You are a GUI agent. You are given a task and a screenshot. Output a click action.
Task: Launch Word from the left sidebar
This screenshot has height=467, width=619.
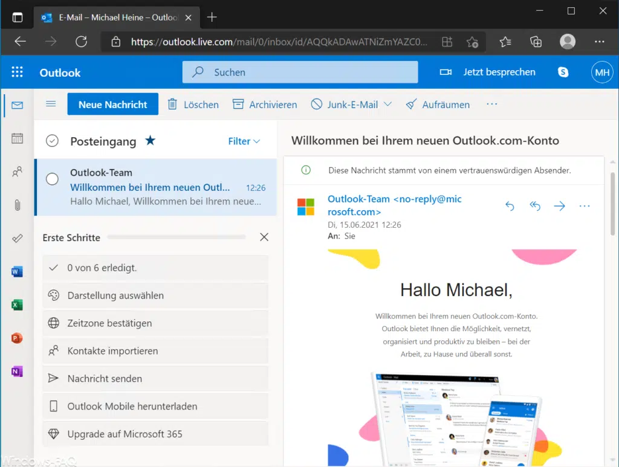(x=16, y=271)
